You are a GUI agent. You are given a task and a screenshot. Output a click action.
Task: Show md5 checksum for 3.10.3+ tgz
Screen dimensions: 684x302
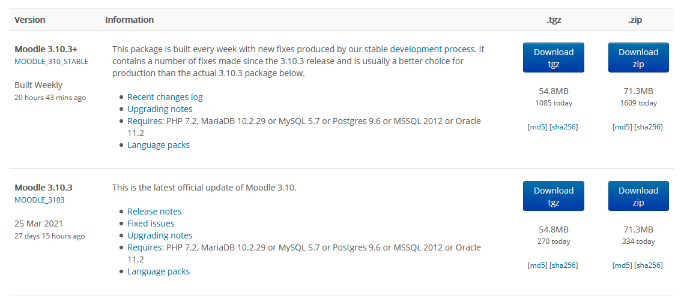coord(537,126)
